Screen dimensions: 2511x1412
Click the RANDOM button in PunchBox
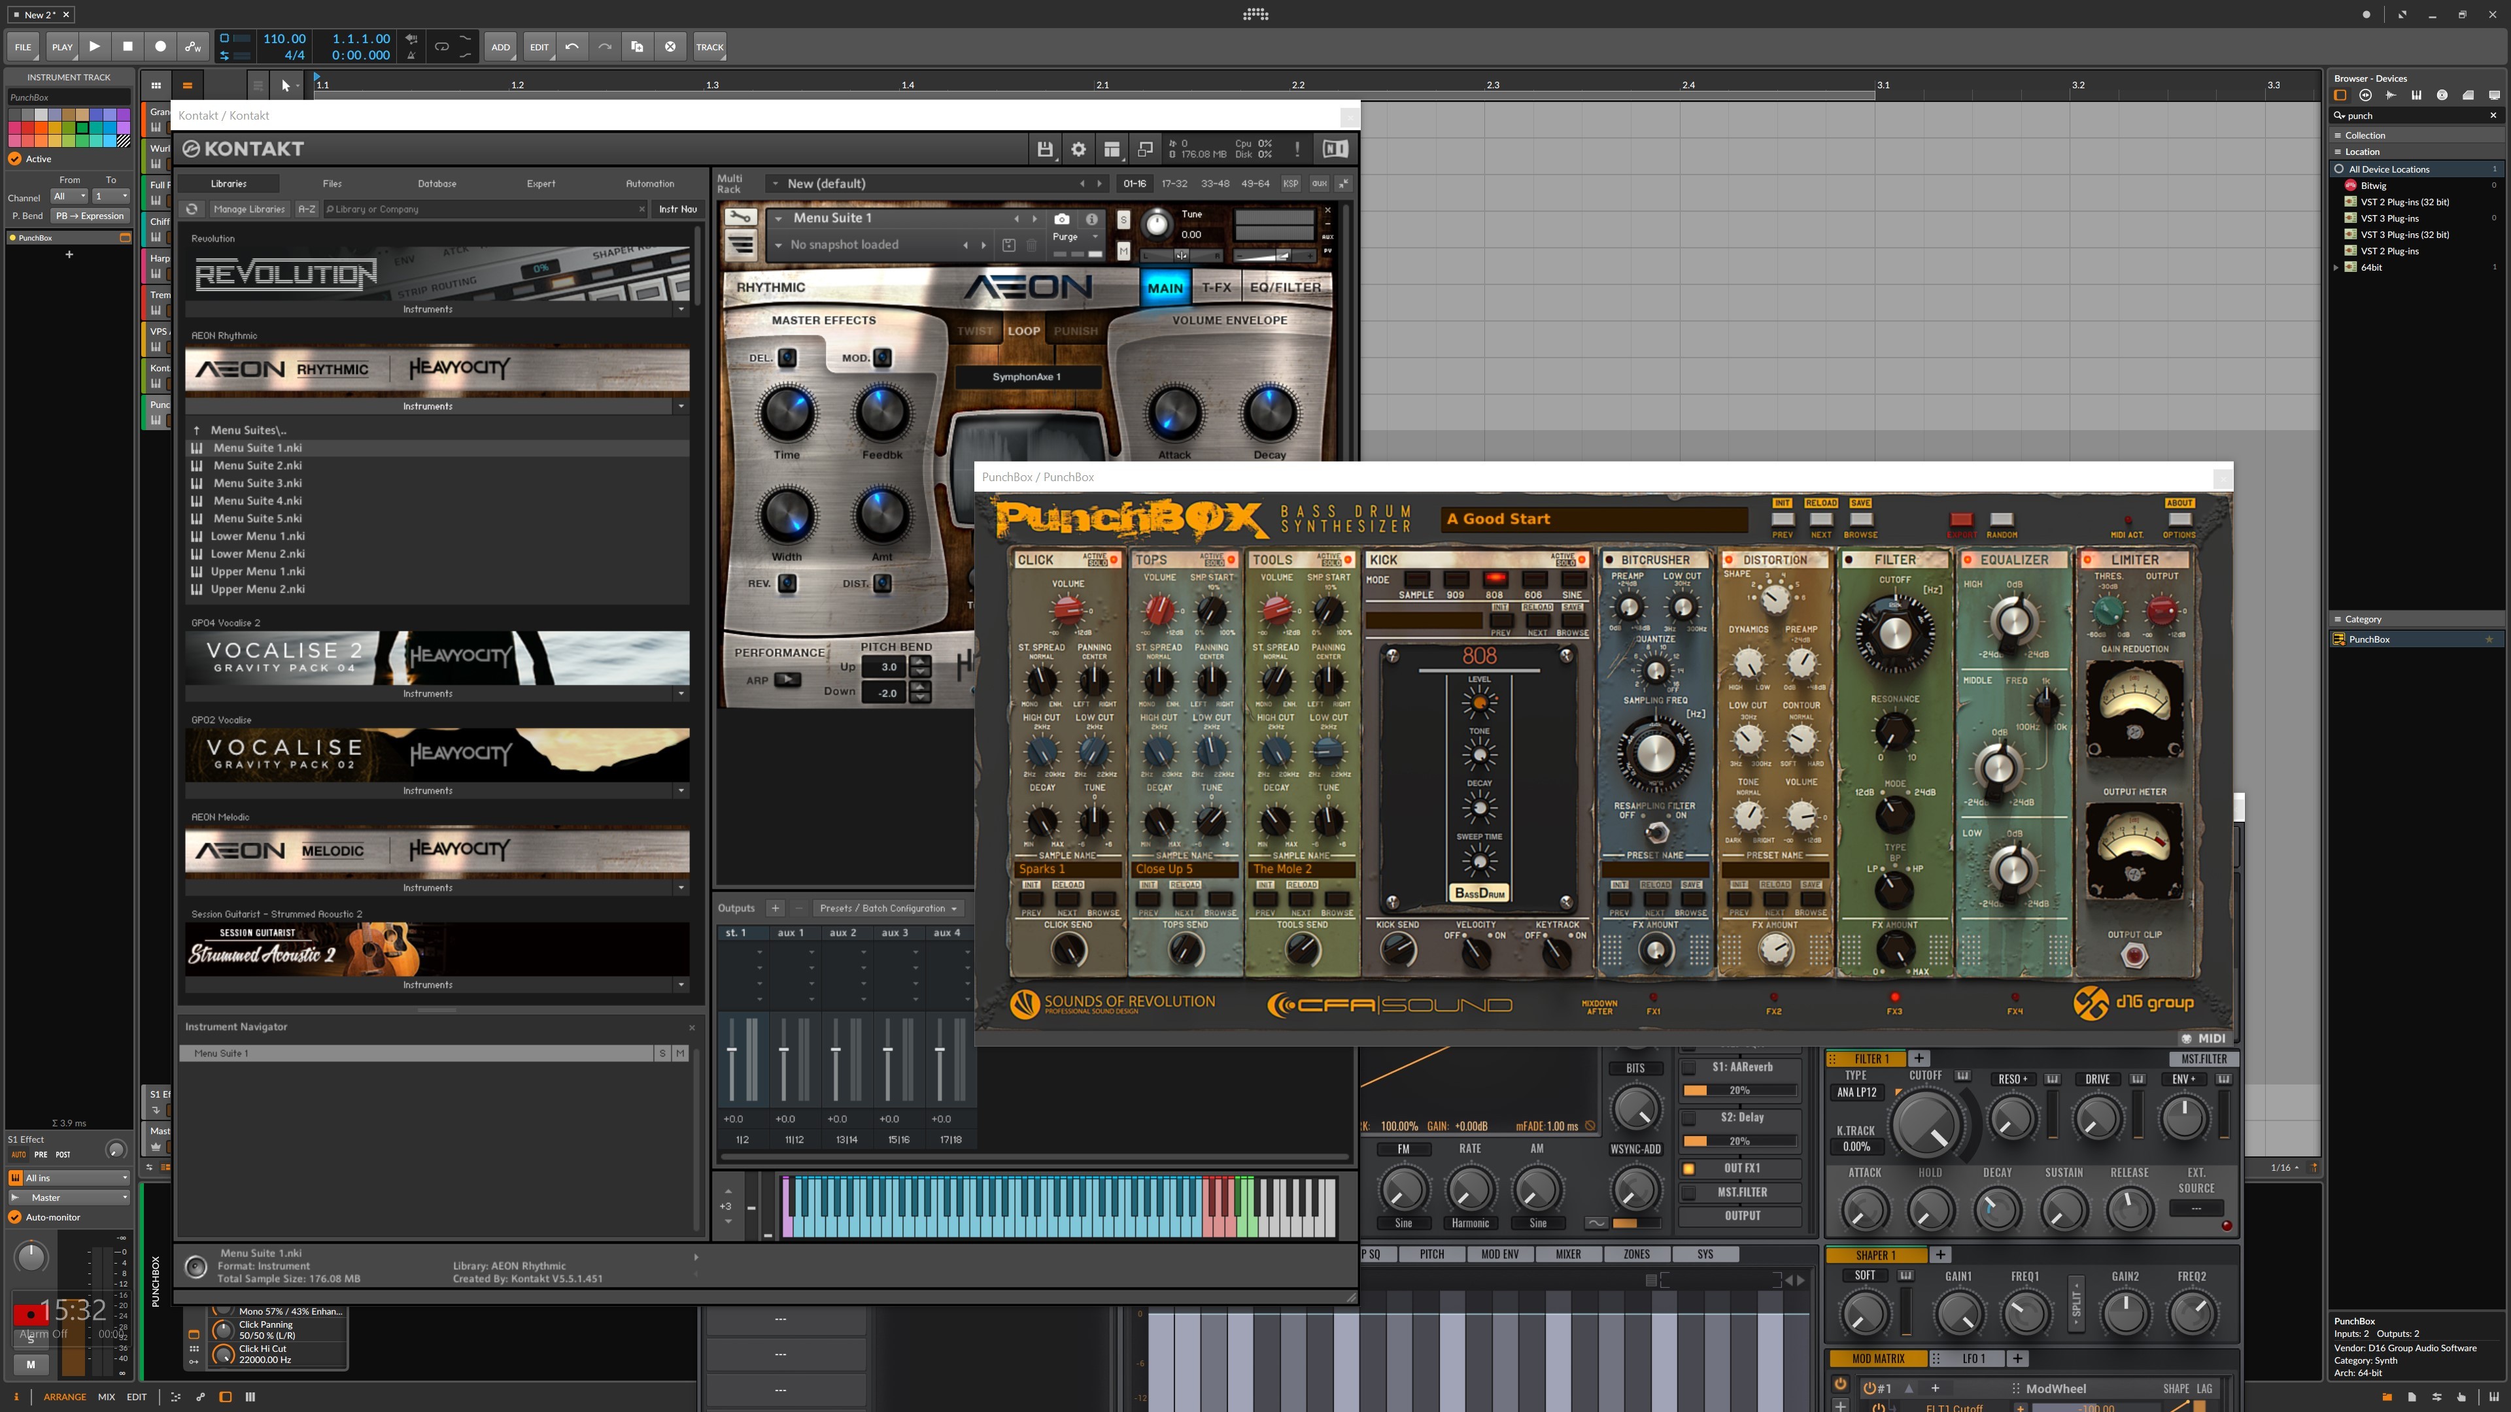[x=2001, y=520]
